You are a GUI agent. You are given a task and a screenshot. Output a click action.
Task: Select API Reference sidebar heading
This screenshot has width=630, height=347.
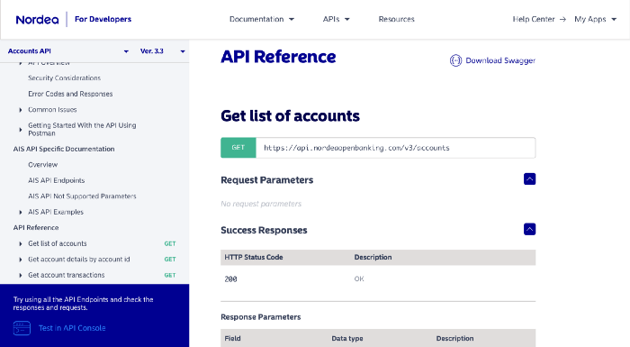pyautogui.click(x=36, y=227)
